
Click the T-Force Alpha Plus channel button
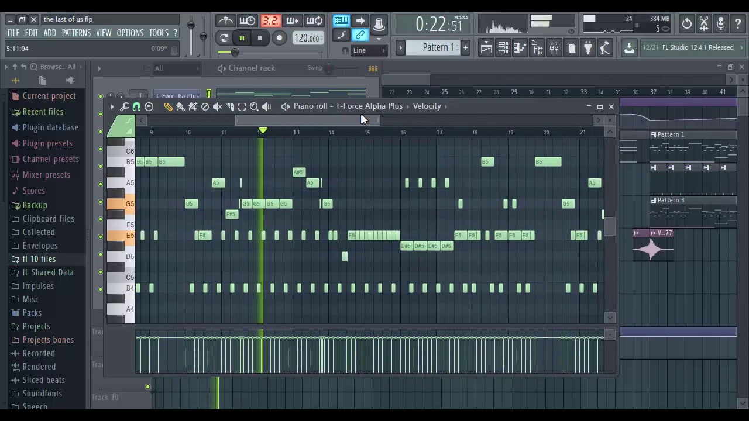click(x=177, y=96)
